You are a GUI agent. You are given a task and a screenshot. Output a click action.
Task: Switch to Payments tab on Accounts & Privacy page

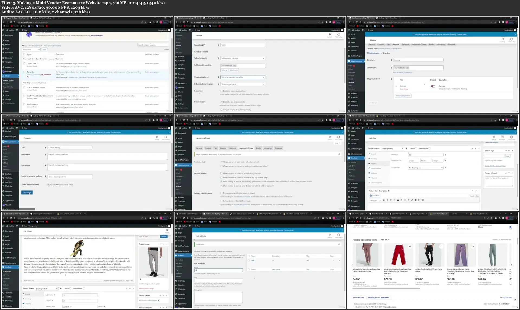pyautogui.click(x=233, y=148)
